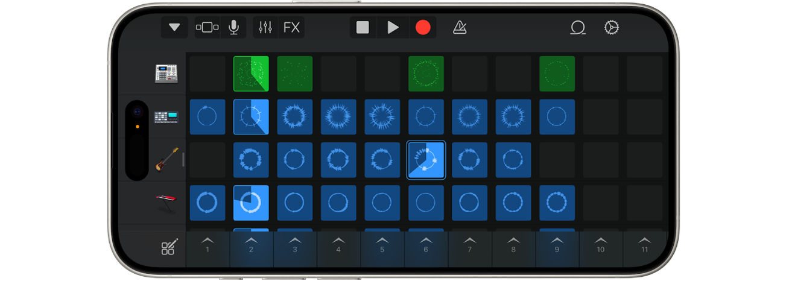
Task: Trigger column 6 with its arrow
Action: (426, 245)
